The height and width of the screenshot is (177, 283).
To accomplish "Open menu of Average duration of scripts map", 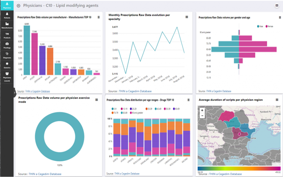I will pos(277,100).
